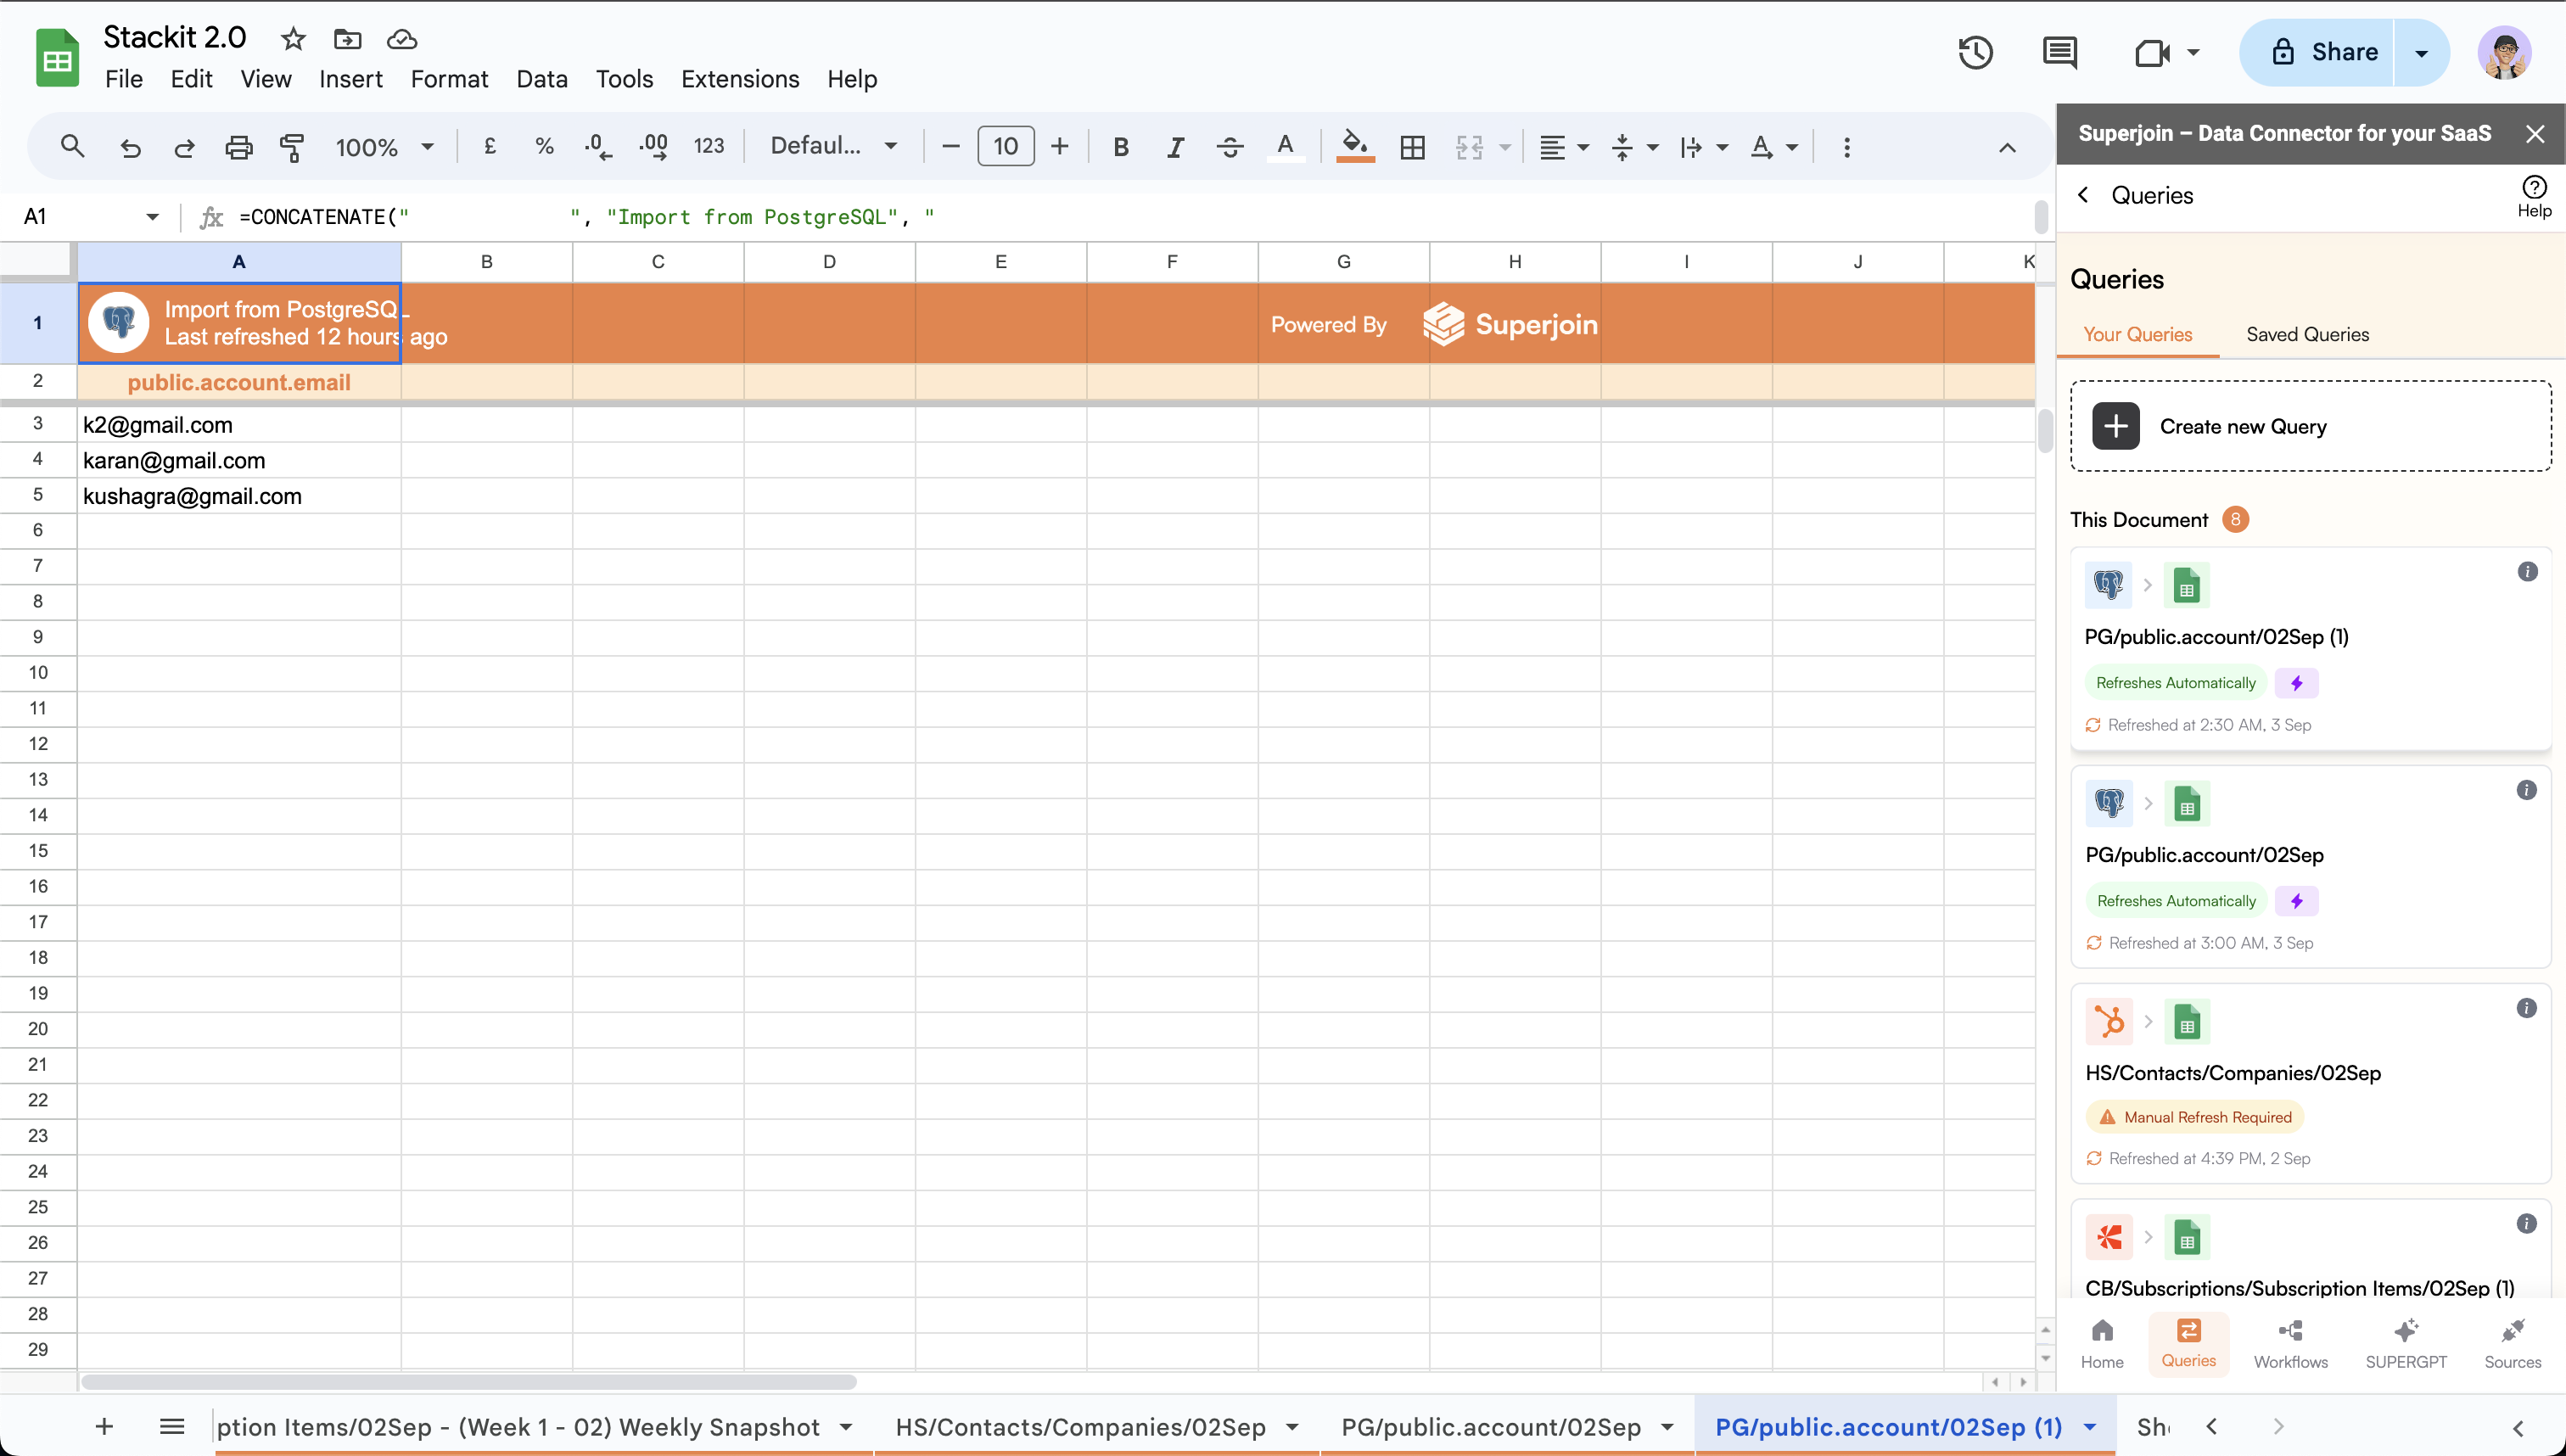Expand the Default font dropdown
The height and width of the screenshot is (1456, 2566).
[832, 146]
